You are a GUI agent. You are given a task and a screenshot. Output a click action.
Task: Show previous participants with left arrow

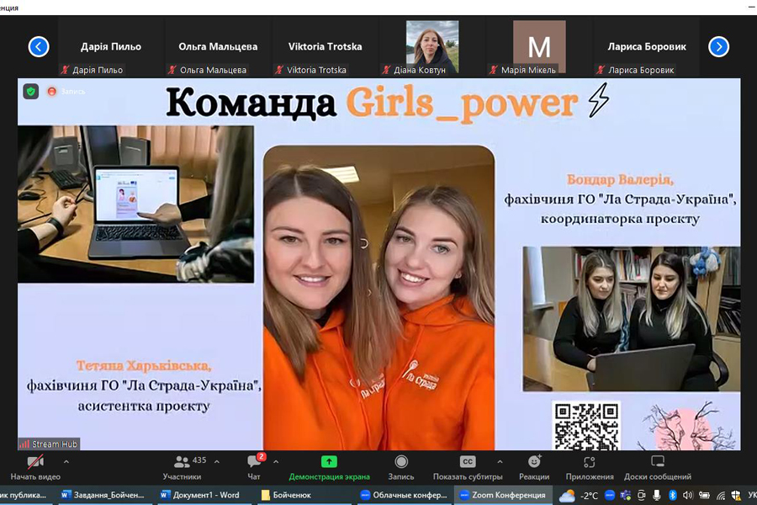coord(39,47)
